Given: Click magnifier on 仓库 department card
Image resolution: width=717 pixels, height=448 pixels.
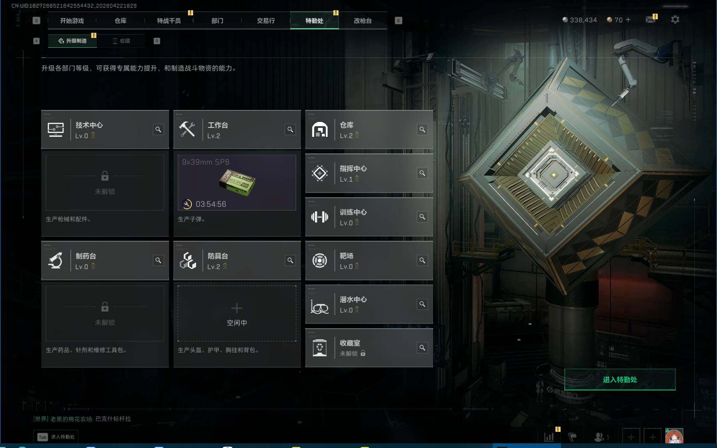Looking at the screenshot, I should [422, 130].
